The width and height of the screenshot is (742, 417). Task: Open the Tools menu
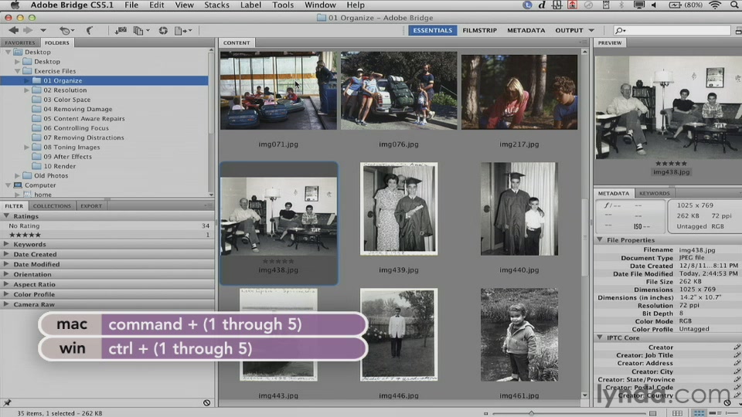(283, 5)
